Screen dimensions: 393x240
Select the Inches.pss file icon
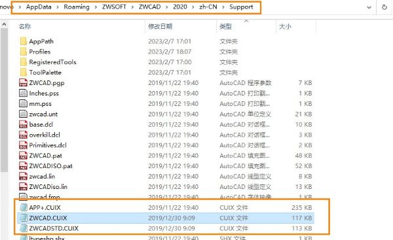pyautogui.click(x=24, y=93)
